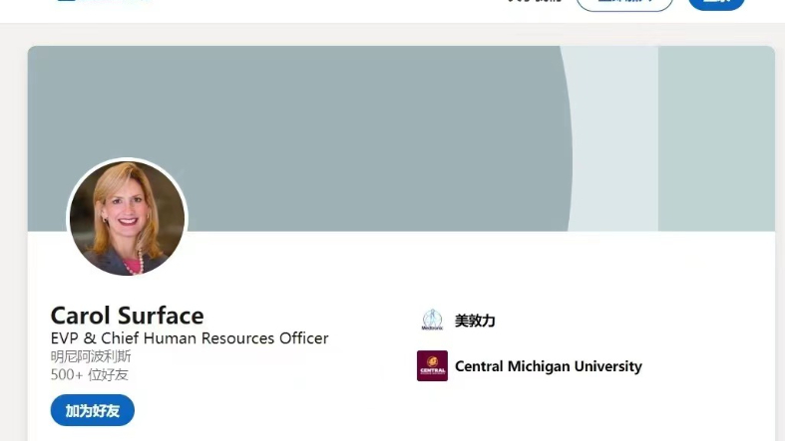The image size is (785, 441).
Task: Click the EVP & Chief Human Resources Officer headline
Action: (190, 337)
